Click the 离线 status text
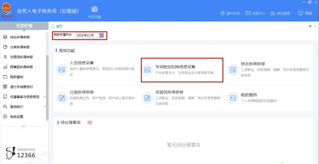Image resolution: width=319 pixels, height=164 pixels. 308,13
